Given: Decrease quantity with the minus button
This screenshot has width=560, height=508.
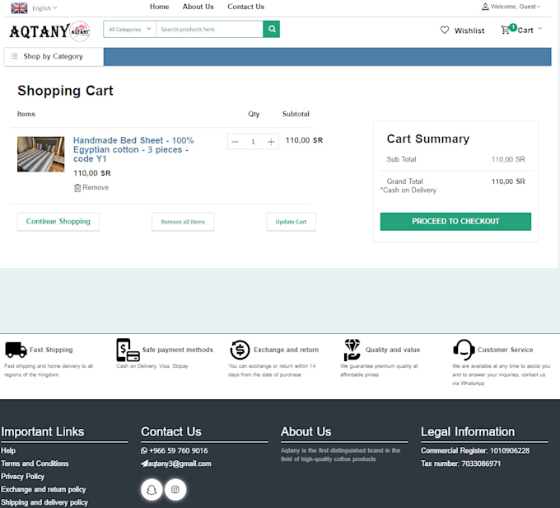Looking at the screenshot, I should [235, 142].
